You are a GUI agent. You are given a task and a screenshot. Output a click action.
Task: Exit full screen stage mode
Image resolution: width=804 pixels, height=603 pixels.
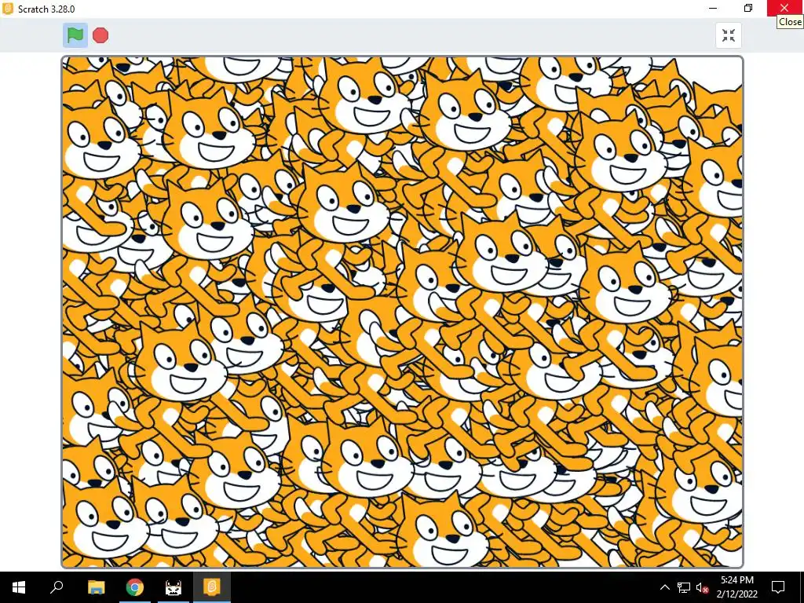pos(728,35)
